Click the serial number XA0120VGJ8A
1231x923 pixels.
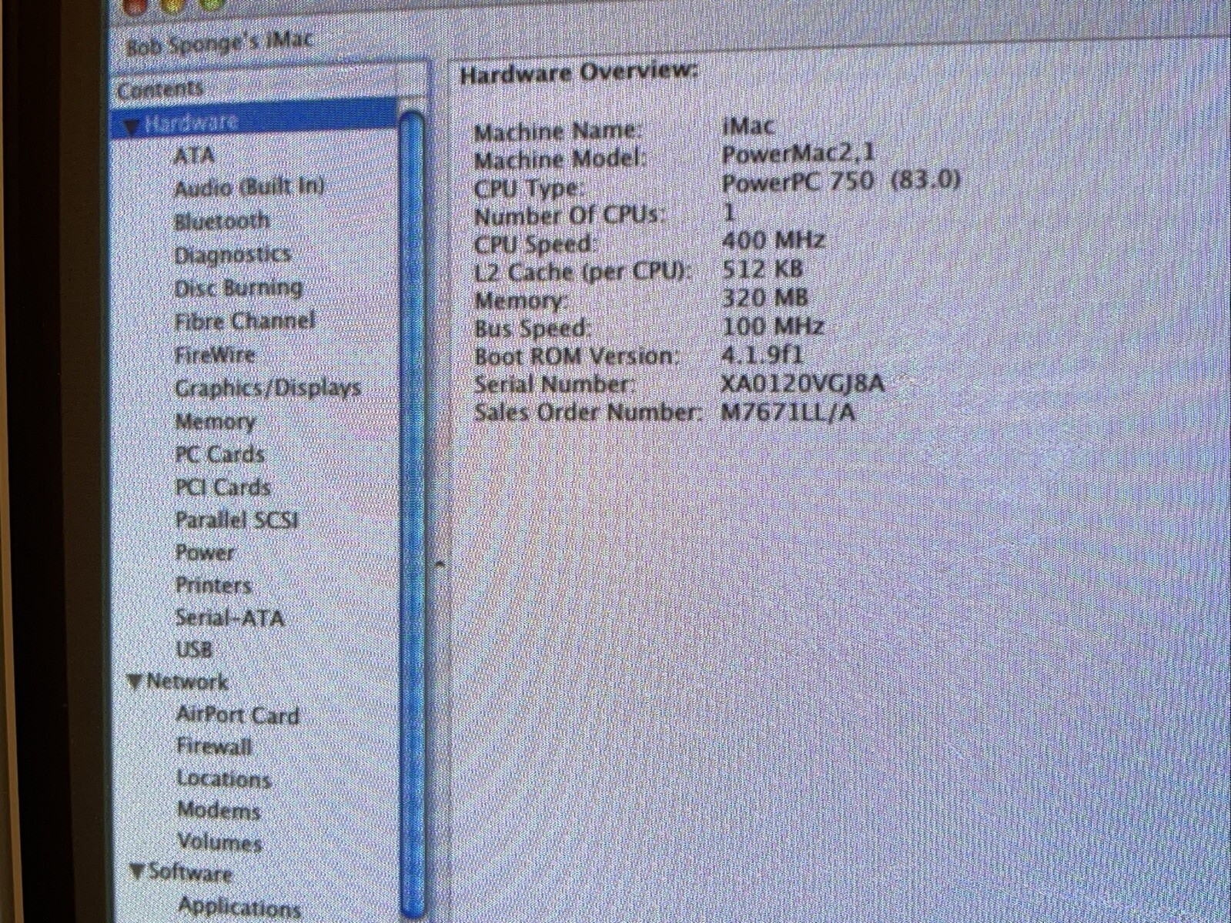802,383
